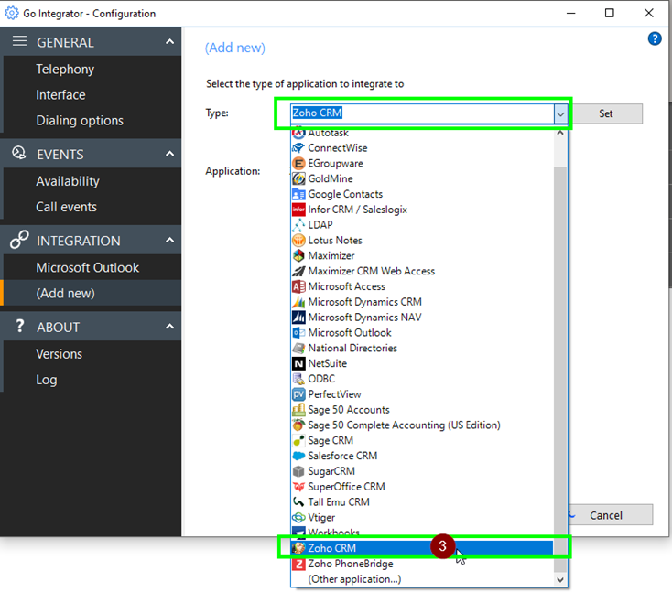Click the GoldMine icon in list
The width and height of the screenshot is (672, 592).
point(298,178)
